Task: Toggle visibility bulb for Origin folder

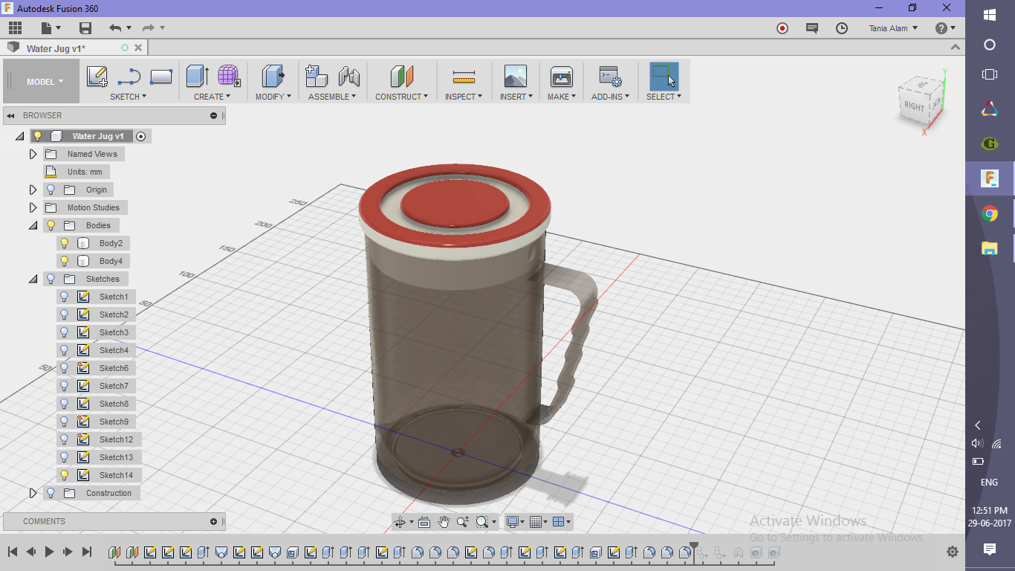Action: pyautogui.click(x=51, y=190)
